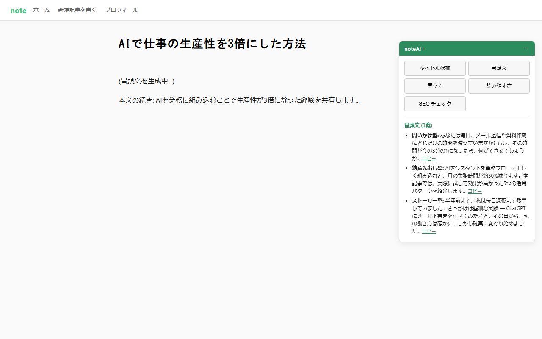Screen dimensions: 542x339
Task: Click the 冒頭文 (3案) heading
Action: (x=418, y=125)
